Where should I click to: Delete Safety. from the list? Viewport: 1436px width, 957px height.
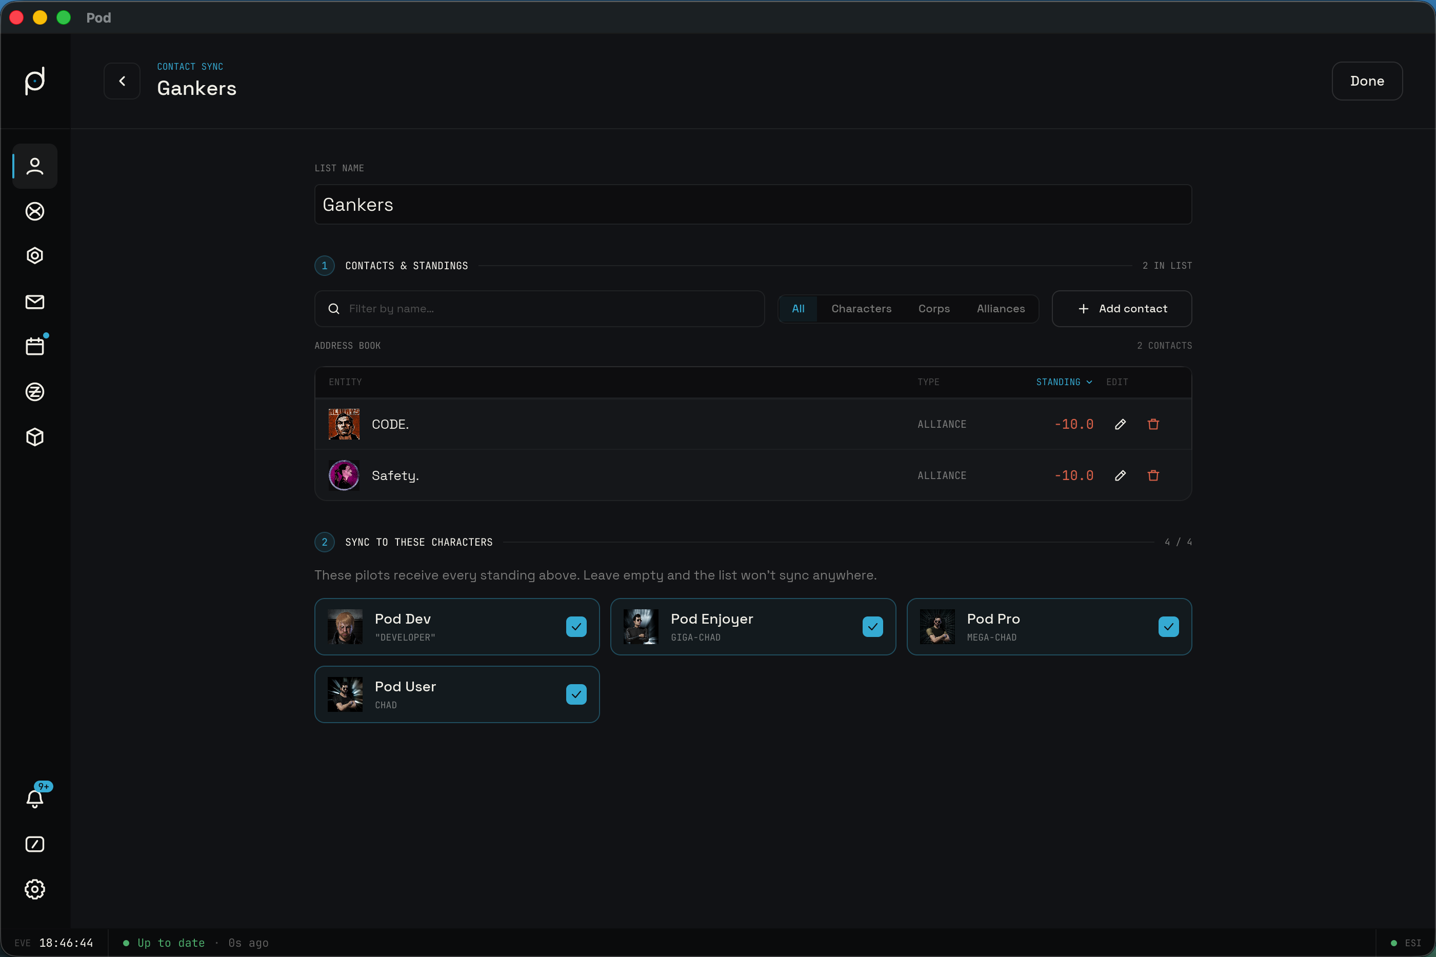click(x=1153, y=475)
